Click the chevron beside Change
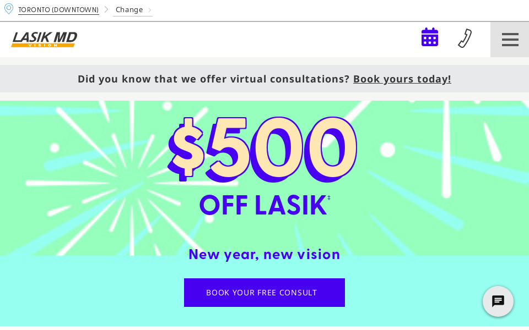This screenshot has height=330, width=529. [150, 10]
